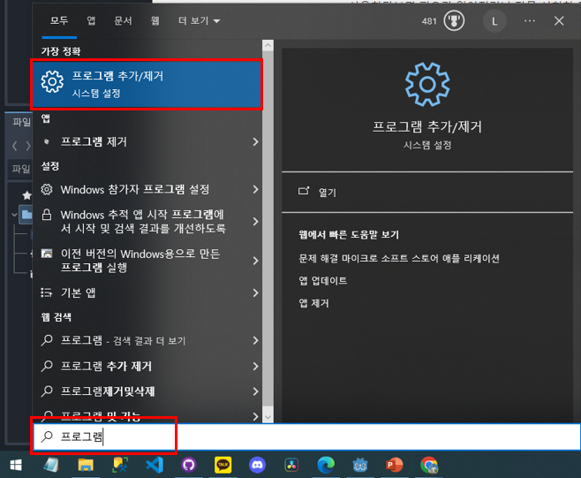Click scroll down arrow of results list
The height and width of the screenshot is (478, 581).
click(x=268, y=417)
